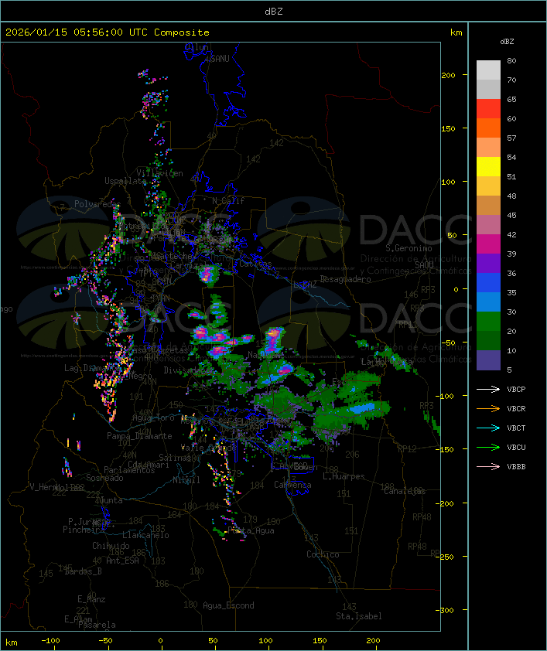Click the 'S.Geronimo' map label
Screen dimensions: 547x651
[x=409, y=248]
